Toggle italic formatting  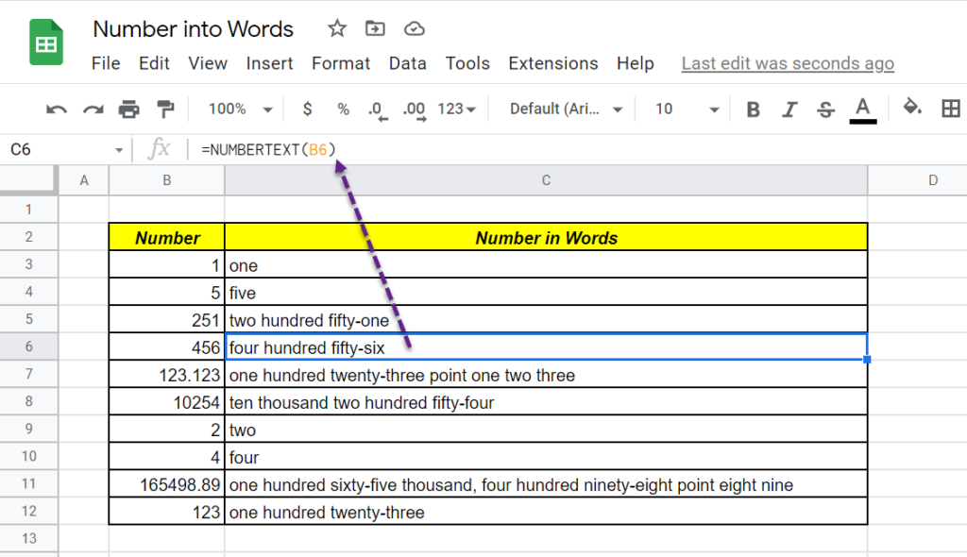pos(789,109)
